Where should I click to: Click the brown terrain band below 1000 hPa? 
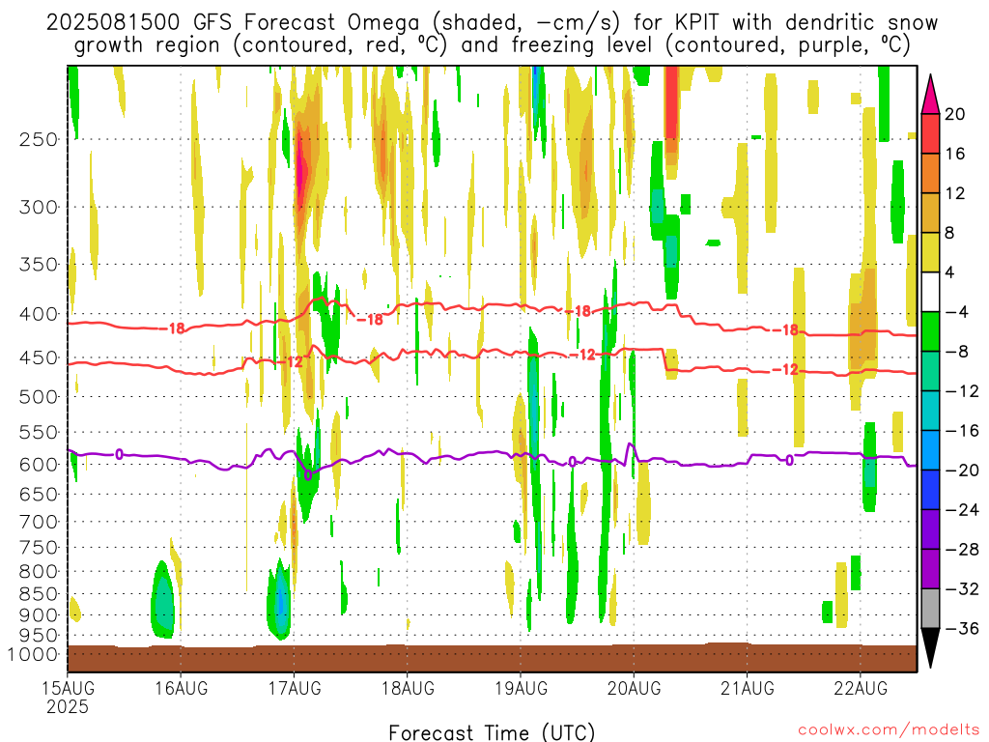(492, 658)
